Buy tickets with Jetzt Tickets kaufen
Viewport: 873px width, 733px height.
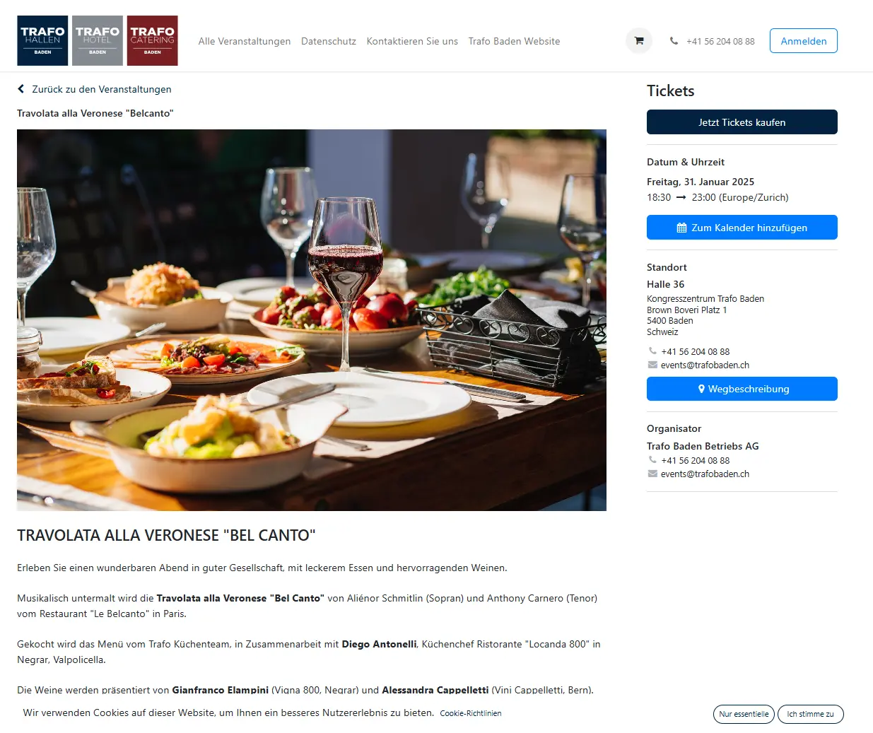pyautogui.click(x=742, y=122)
